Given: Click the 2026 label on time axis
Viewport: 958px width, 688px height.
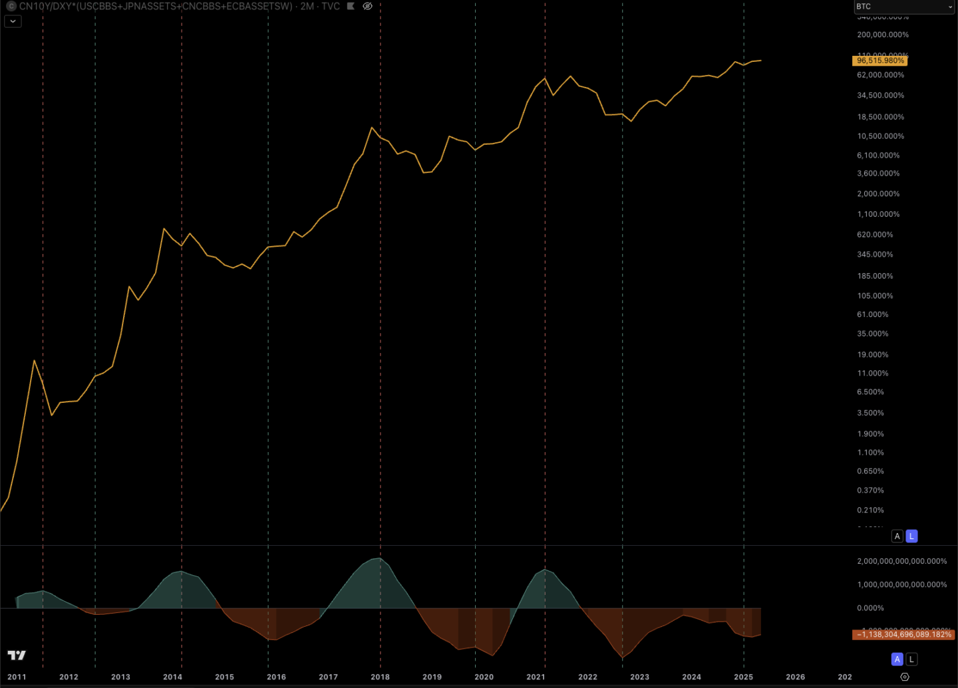Looking at the screenshot, I should tap(795, 677).
